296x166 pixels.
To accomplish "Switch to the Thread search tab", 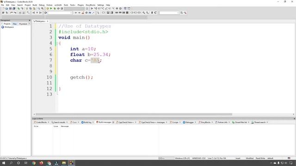I will (x=259, y=122).
